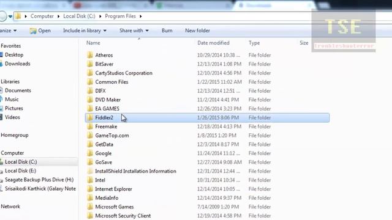Click the Program Files breadcrumb
Screen dimensions: 392x220
120,16
